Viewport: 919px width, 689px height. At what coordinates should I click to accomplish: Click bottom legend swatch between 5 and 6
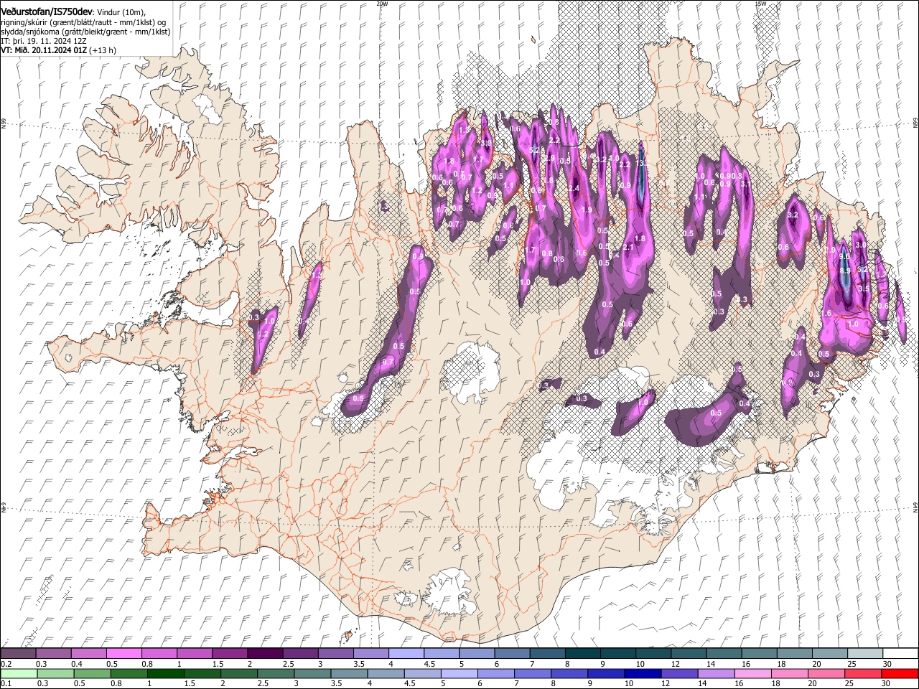(x=459, y=674)
